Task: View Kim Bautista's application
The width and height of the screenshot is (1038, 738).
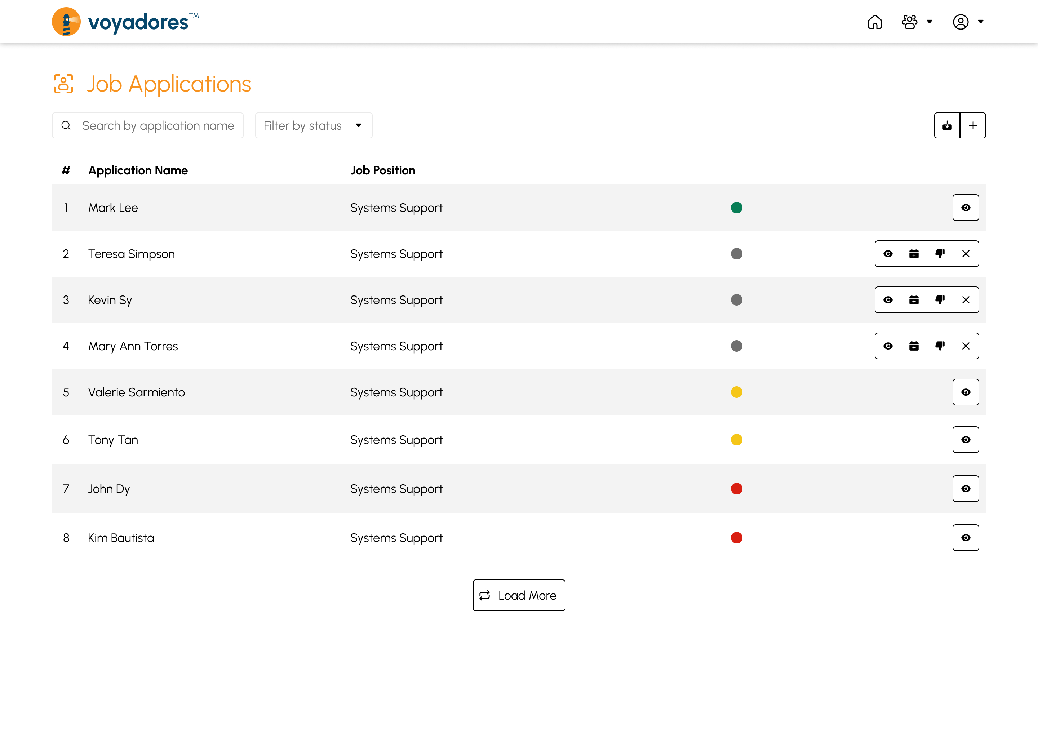Action: click(966, 538)
